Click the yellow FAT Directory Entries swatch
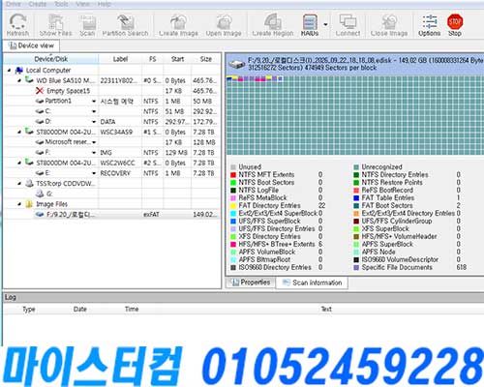 tap(233, 206)
